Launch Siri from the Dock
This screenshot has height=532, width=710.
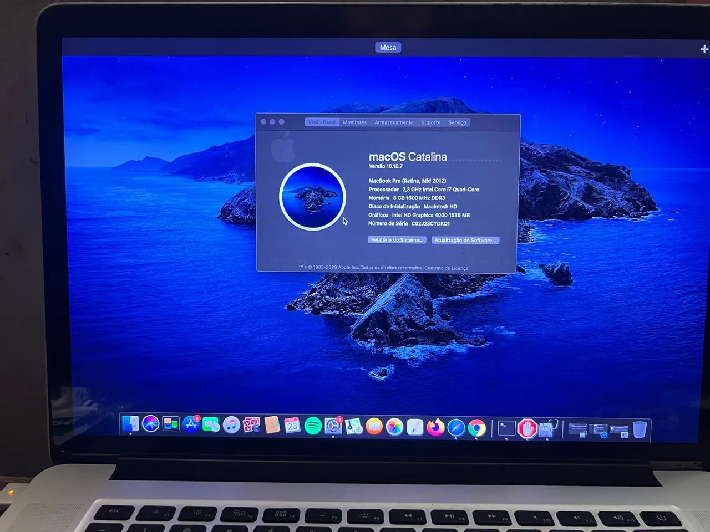(150, 424)
